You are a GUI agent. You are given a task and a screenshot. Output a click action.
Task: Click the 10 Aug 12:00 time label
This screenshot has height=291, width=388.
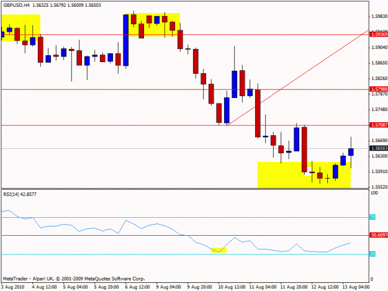point(232,287)
